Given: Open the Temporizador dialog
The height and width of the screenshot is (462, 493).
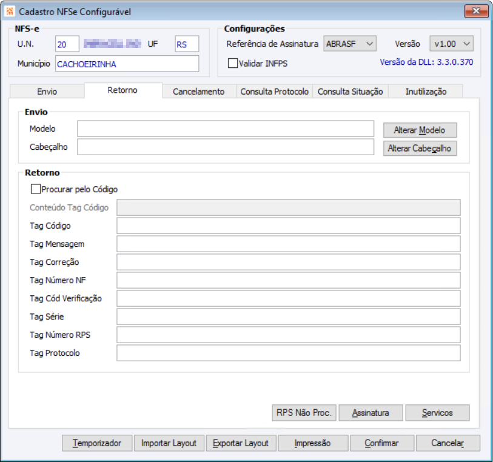Looking at the screenshot, I should 97,443.
